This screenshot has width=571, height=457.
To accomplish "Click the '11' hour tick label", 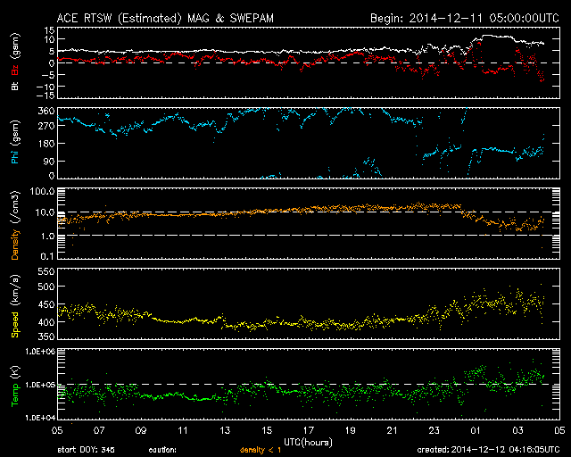I will point(183,430).
